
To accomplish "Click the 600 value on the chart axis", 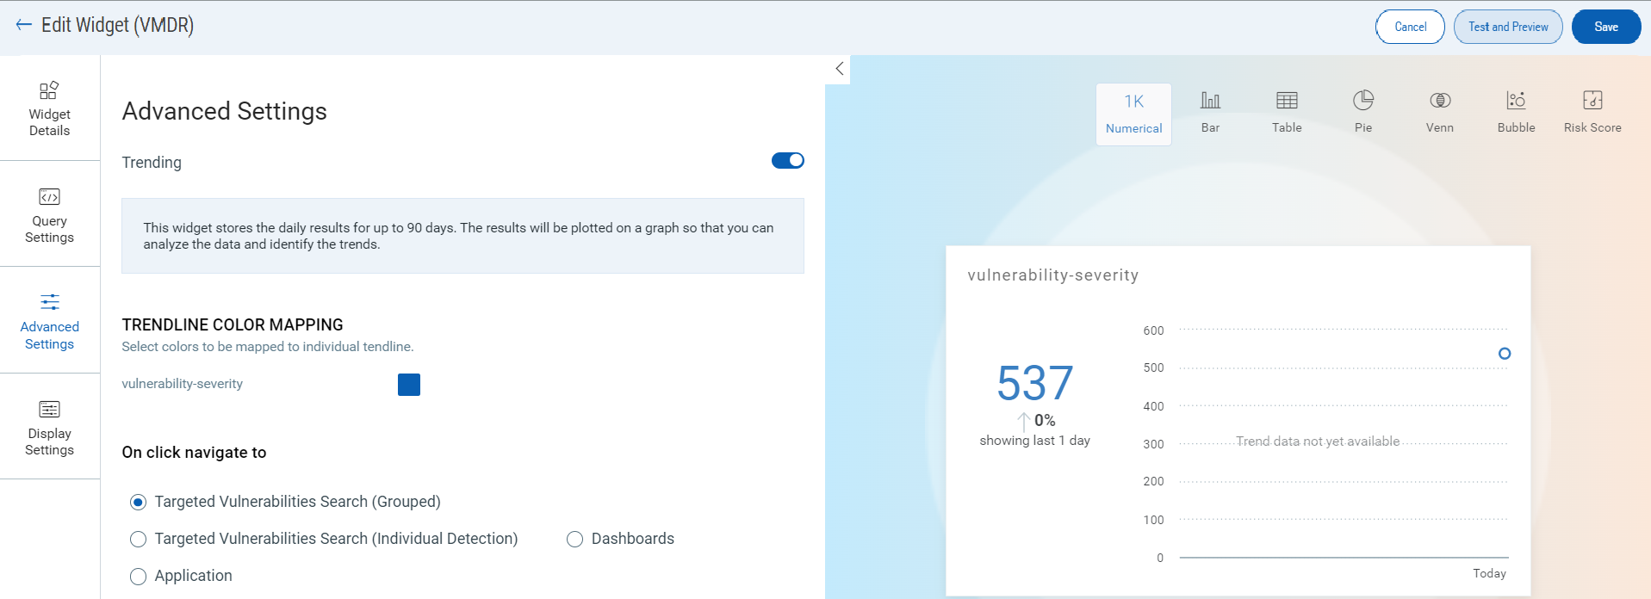I will 1153,330.
